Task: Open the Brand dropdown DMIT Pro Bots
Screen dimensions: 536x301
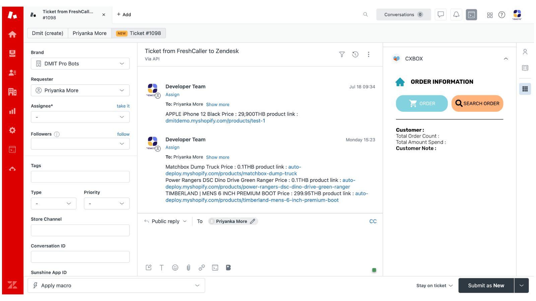Action: click(x=80, y=64)
